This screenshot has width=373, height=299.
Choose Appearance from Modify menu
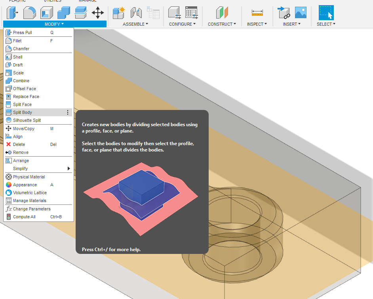point(38,185)
